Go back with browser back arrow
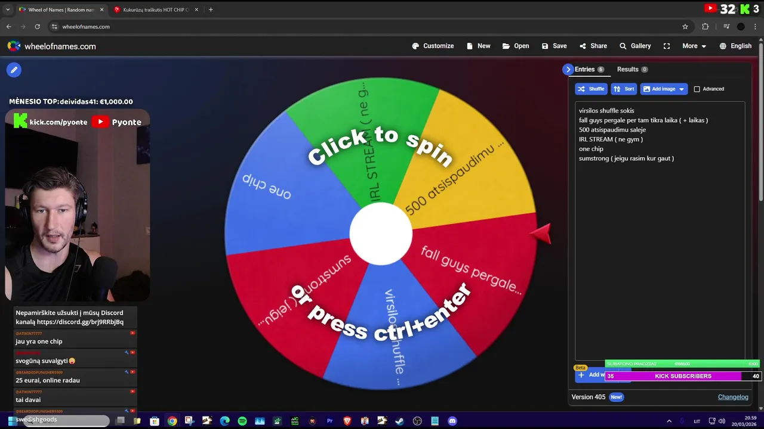Viewport: 764px width, 429px height. pos(8,26)
